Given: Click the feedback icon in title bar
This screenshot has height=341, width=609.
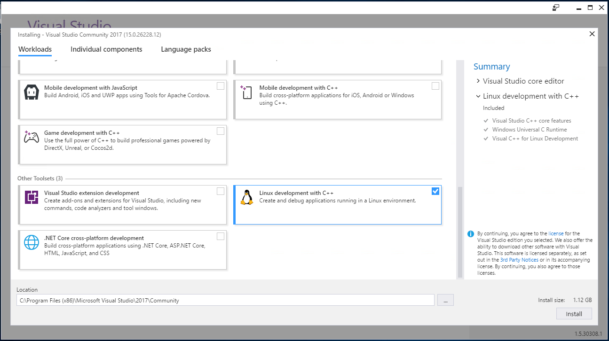Looking at the screenshot, I should pos(556,8).
